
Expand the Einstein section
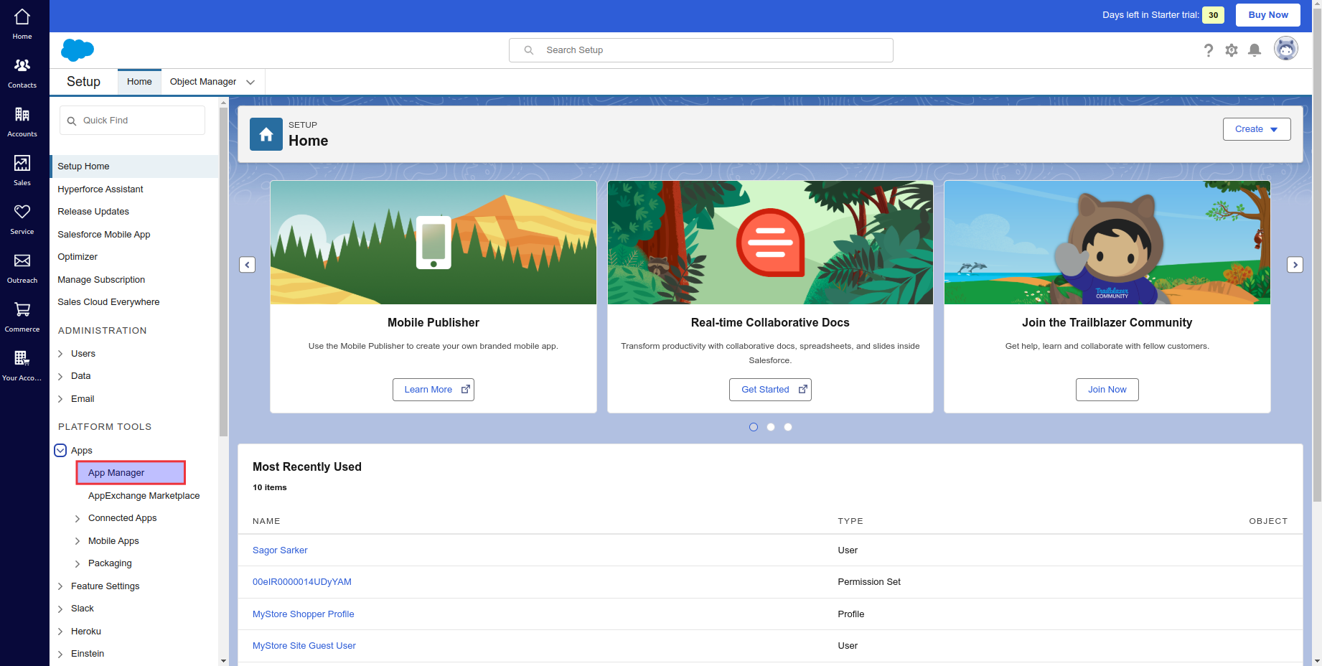(60, 654)
